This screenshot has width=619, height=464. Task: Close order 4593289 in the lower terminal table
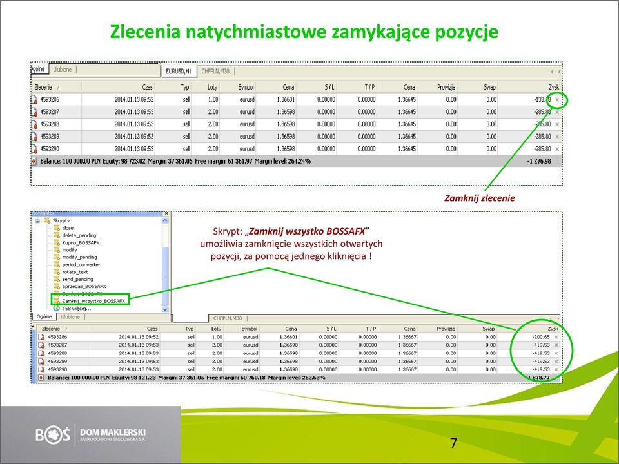[556, 362]
